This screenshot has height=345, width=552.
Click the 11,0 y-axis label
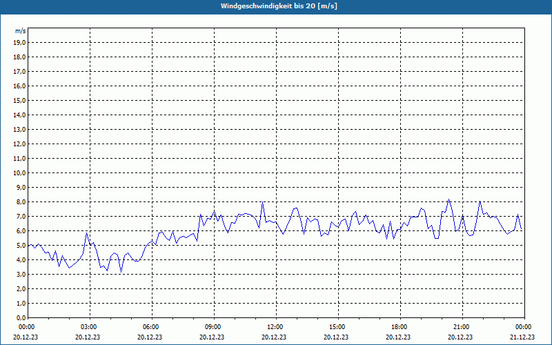click(19, 159)
